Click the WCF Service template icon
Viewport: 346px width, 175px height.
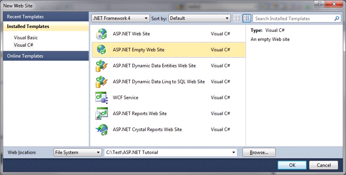[x=102, y=98]
